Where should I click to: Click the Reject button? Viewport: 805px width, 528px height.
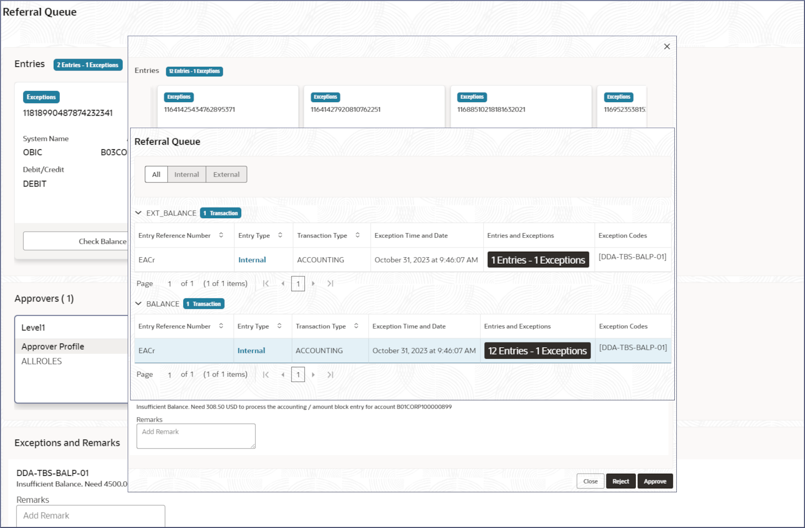(x=621, y=481)
